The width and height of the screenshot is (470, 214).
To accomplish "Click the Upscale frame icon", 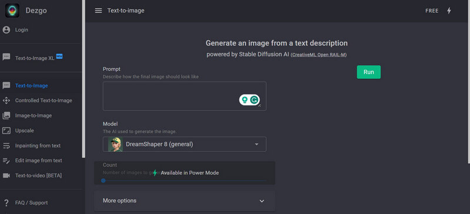I will pyautogui.click(x=6, y=131).
